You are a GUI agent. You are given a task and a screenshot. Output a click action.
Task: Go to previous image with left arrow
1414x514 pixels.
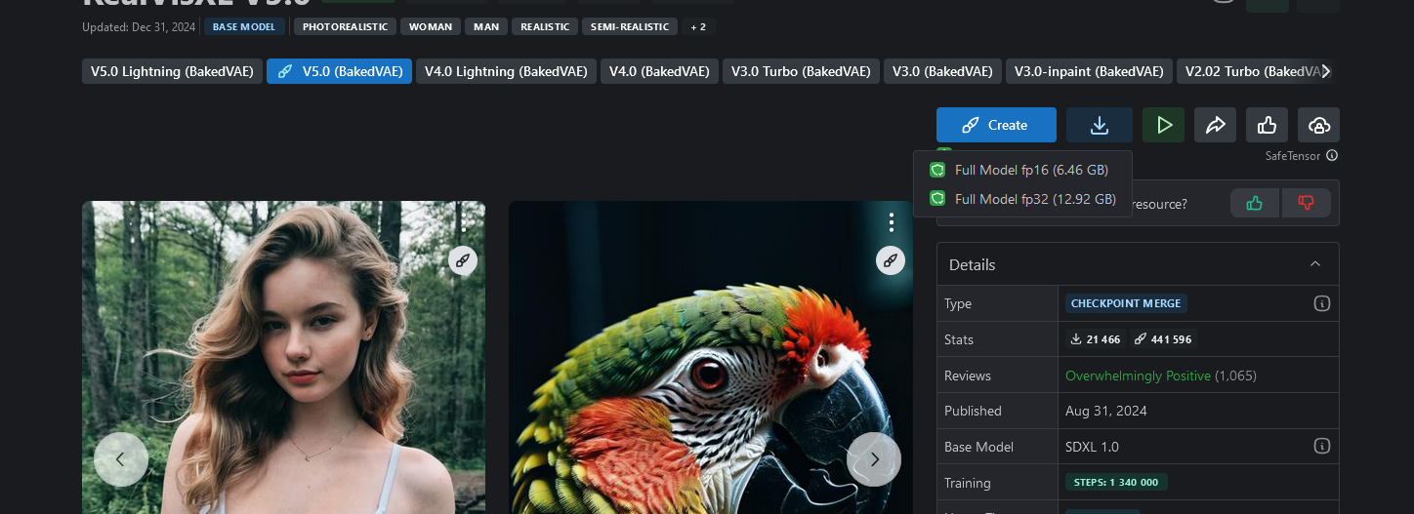[x=121, y=458]
